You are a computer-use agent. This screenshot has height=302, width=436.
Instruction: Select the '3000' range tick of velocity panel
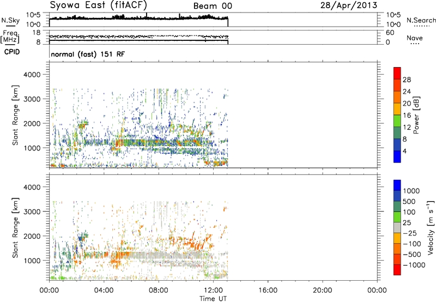pyautogui.click(x=32, y=212)
